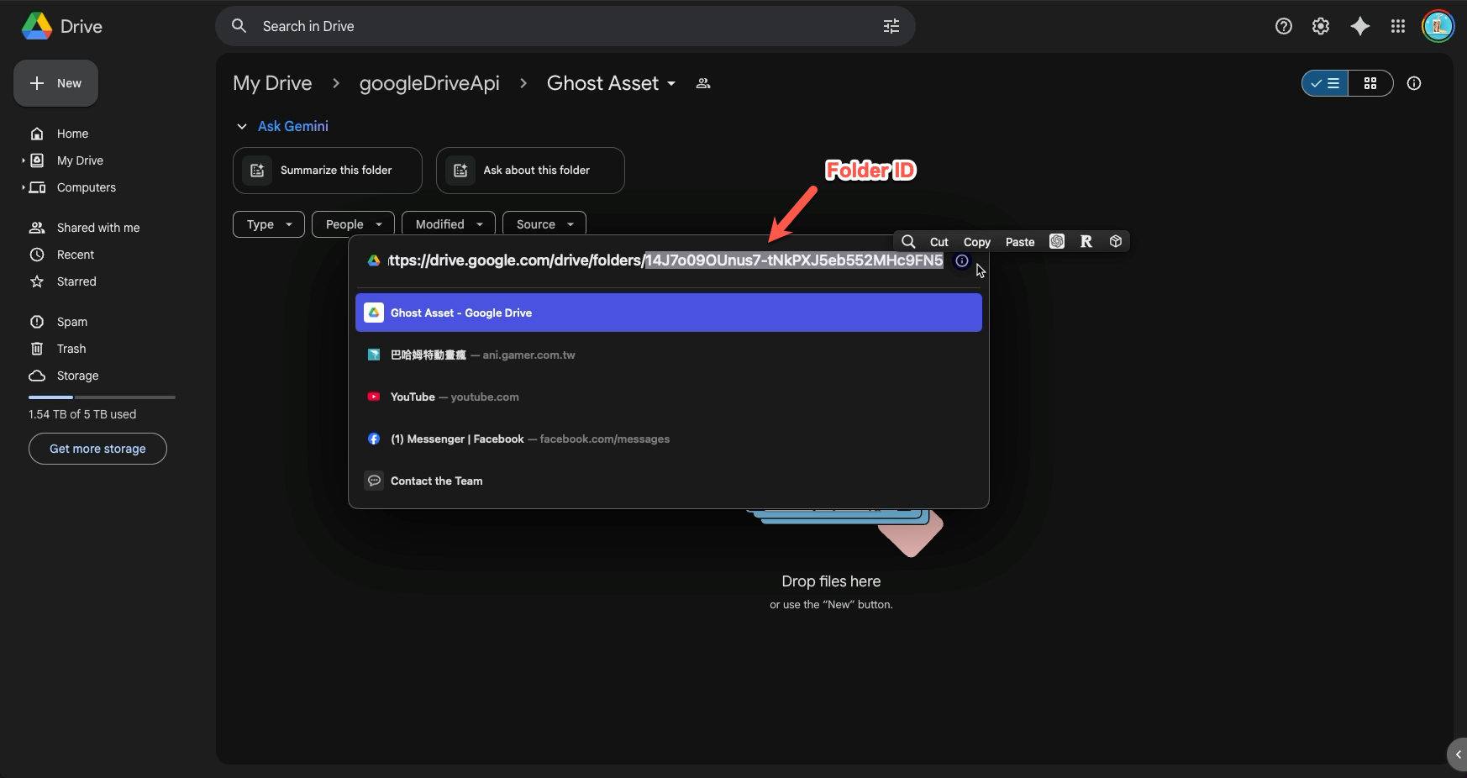Click the search magnifier icon in Drive
This screenshot has height=778, width=1467.
[239, 26]
